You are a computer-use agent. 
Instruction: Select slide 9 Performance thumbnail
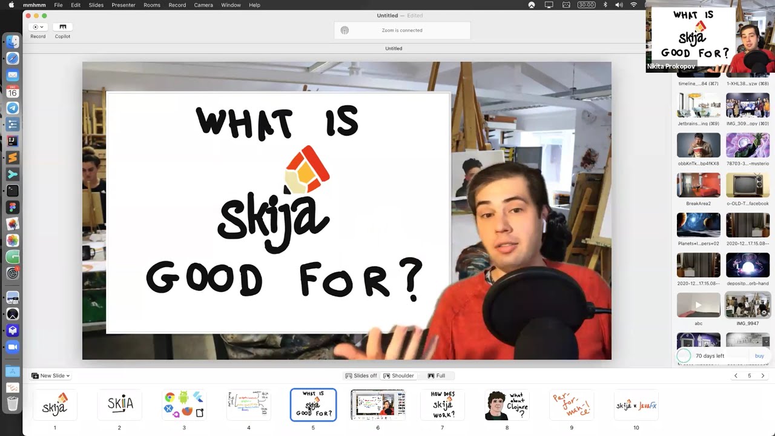[x=572, y=405]
